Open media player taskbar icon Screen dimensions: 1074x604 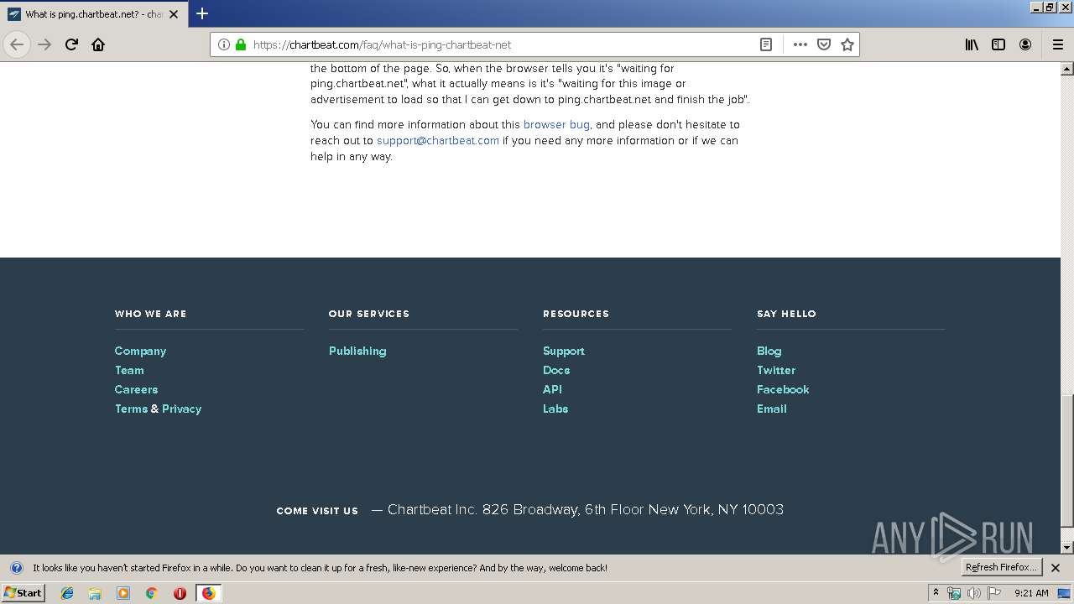(123, 593)
